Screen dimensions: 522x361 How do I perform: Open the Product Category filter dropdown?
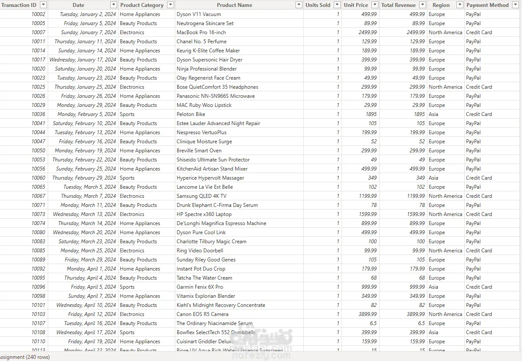tap(171, 5)
